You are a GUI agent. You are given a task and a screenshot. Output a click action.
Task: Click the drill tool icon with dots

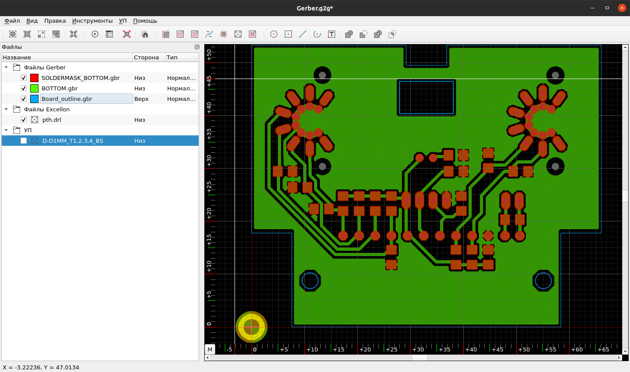(238, 34)
